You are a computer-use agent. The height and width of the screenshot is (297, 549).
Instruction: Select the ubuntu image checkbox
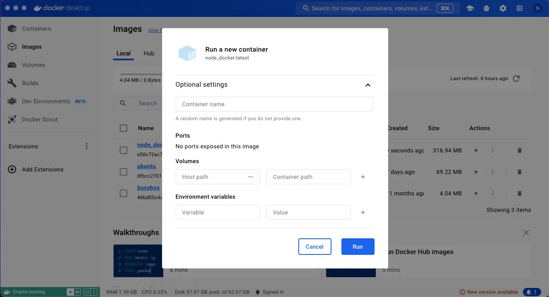(123, 172)
